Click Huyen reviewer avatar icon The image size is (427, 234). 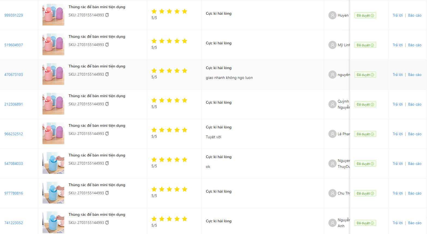[332, 15]
